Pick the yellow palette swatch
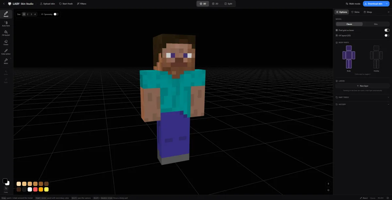This screenshot has height=200, width=392. pos(46,189)
